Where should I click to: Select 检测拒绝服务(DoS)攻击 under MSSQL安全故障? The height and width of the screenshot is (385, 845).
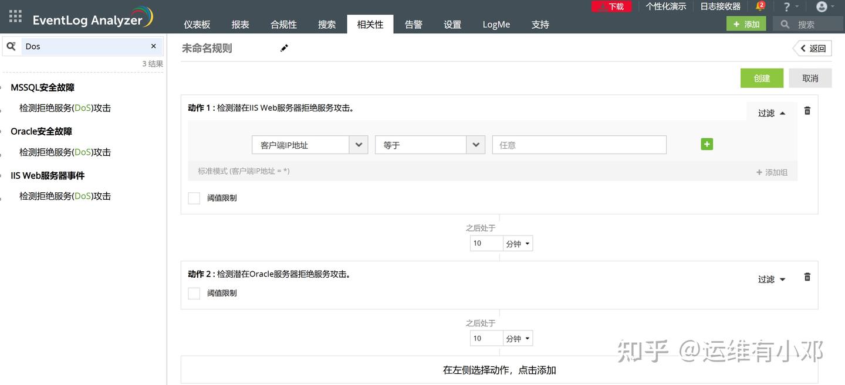tap(65, 108)
